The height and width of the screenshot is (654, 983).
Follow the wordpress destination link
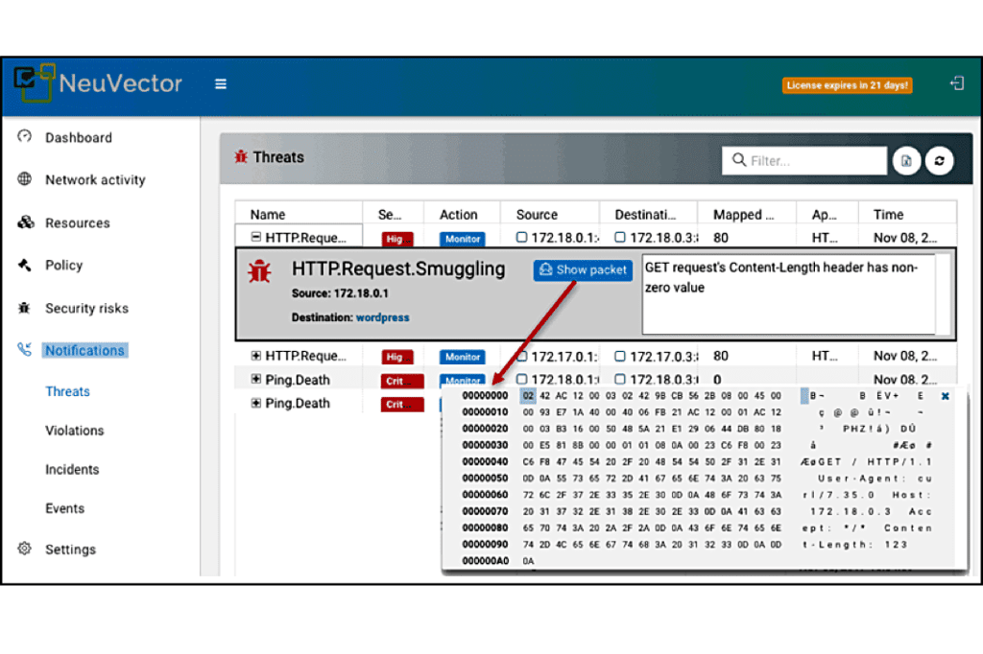[382, 317]
